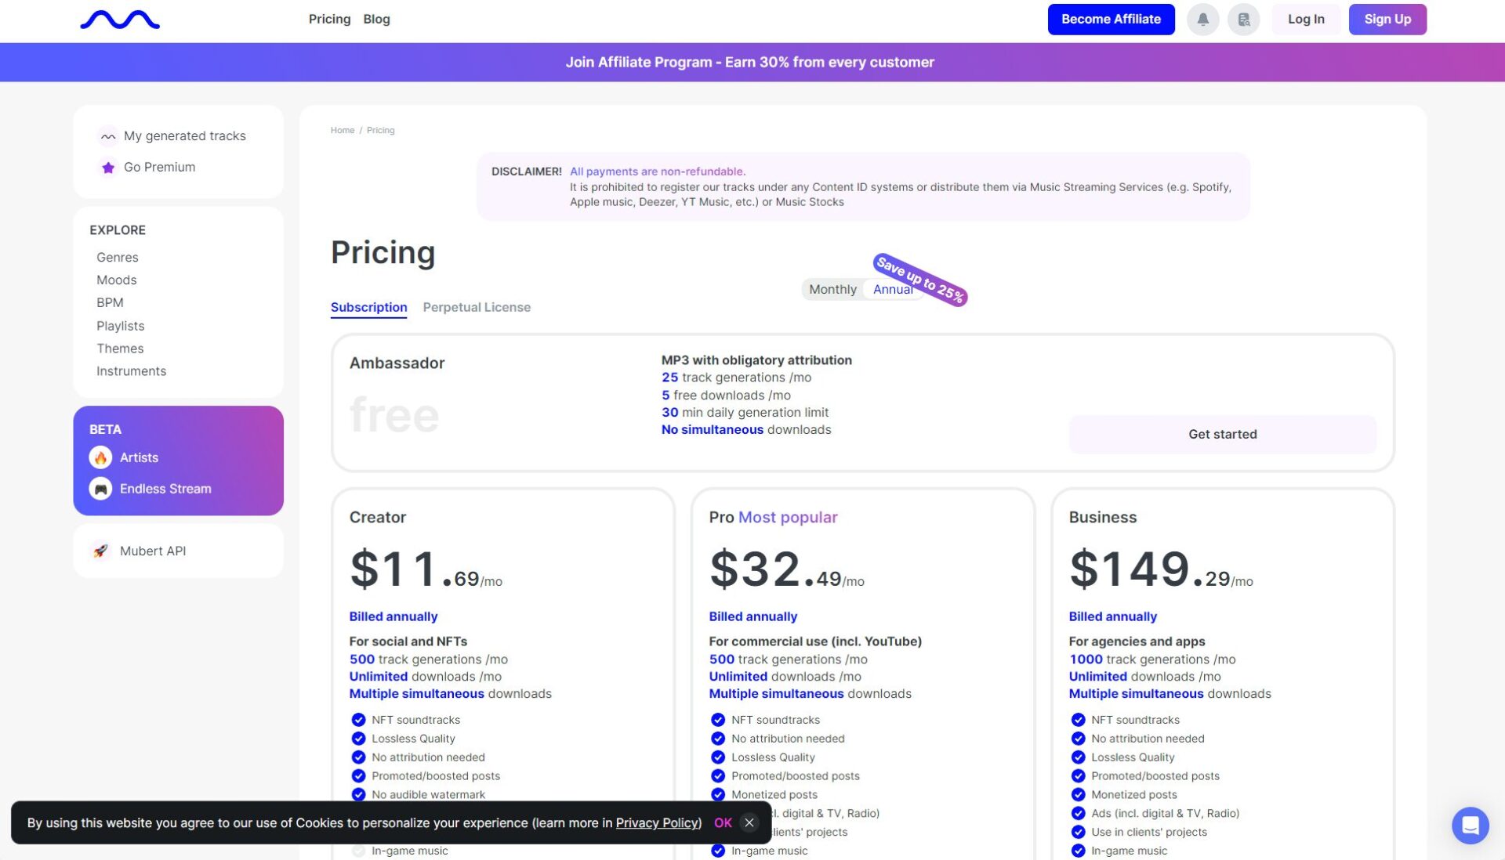Image resolution: width=1505 pixels, height=860 pixels.
Task: Click My generated tracks wave icon
Action: click(108, 136)
